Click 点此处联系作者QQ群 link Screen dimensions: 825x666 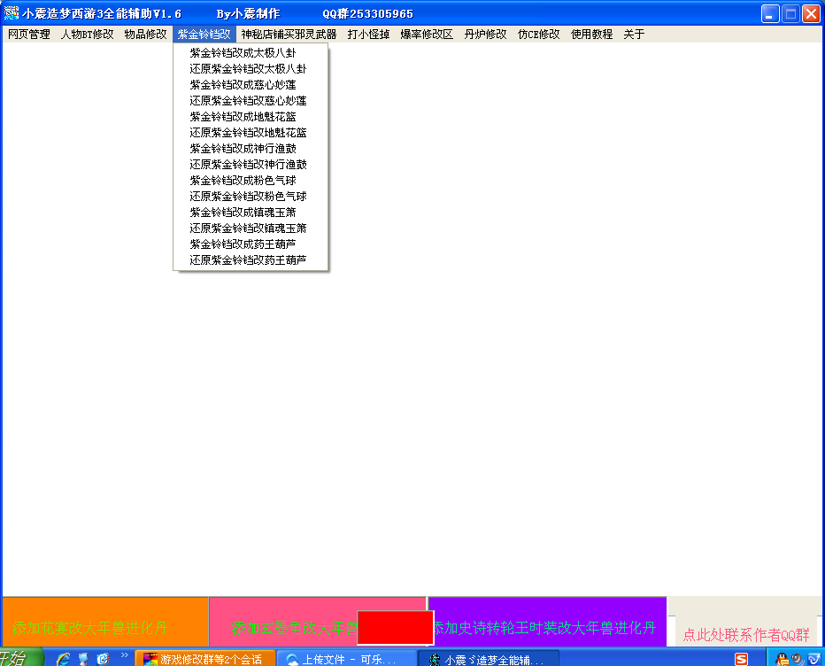tap(745, 635)
